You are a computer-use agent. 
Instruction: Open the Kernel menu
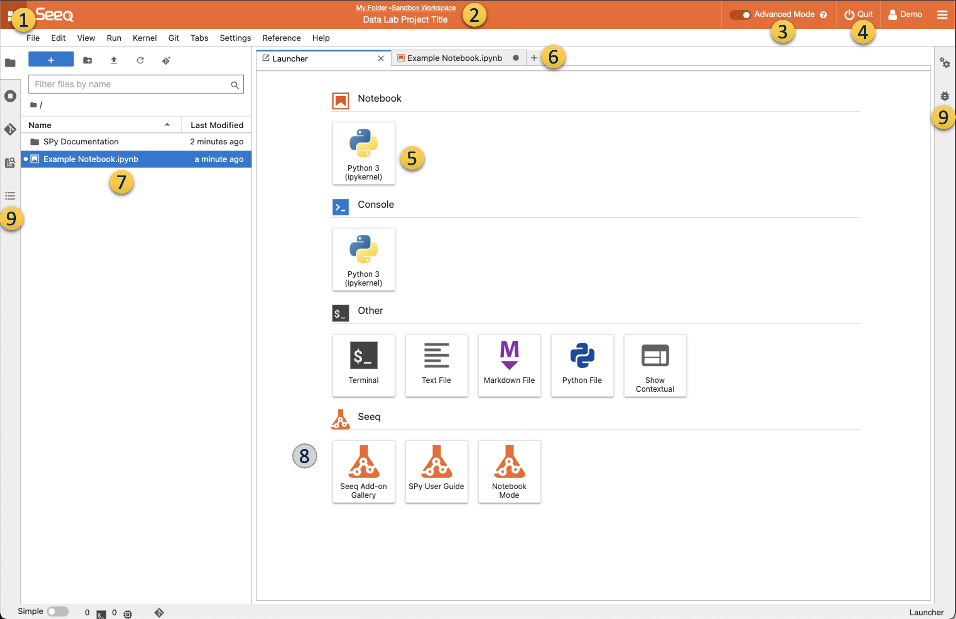coord(144,38)
